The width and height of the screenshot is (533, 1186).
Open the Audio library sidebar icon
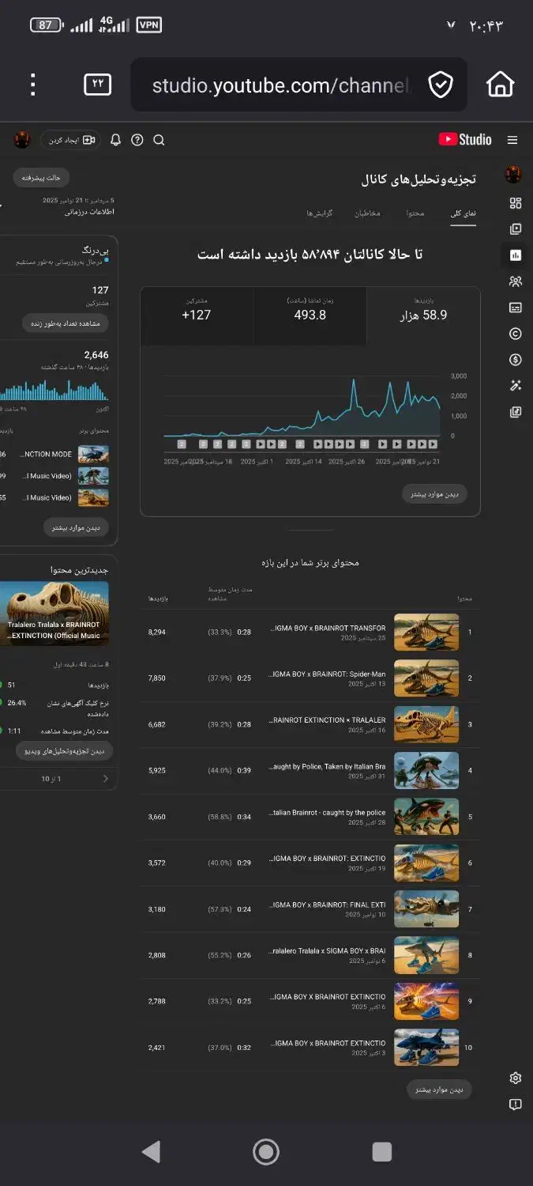pyautogui.click(x=516, y=412)
